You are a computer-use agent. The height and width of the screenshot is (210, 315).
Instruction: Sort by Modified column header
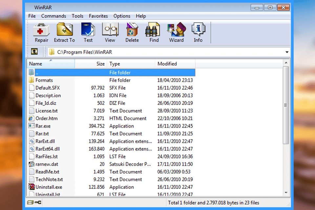(x=175, y=64)
